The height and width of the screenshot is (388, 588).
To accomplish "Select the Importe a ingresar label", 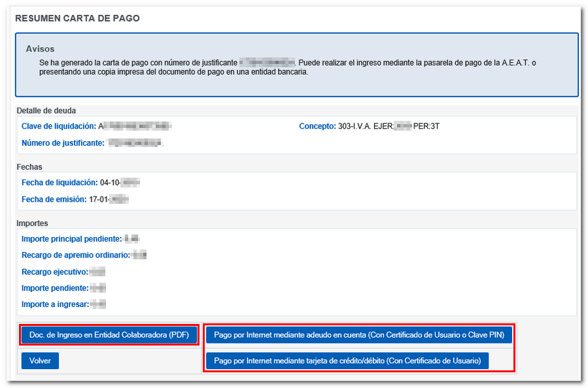I will point(55,304).
